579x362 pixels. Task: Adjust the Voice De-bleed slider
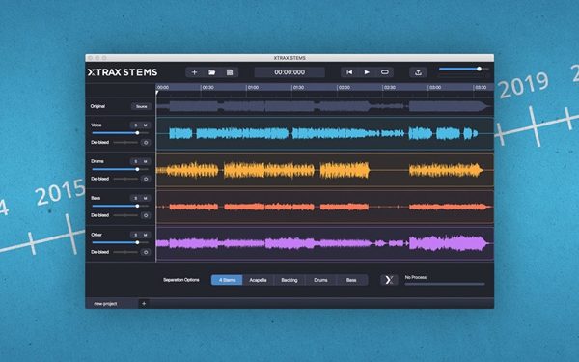click(125, 142)
